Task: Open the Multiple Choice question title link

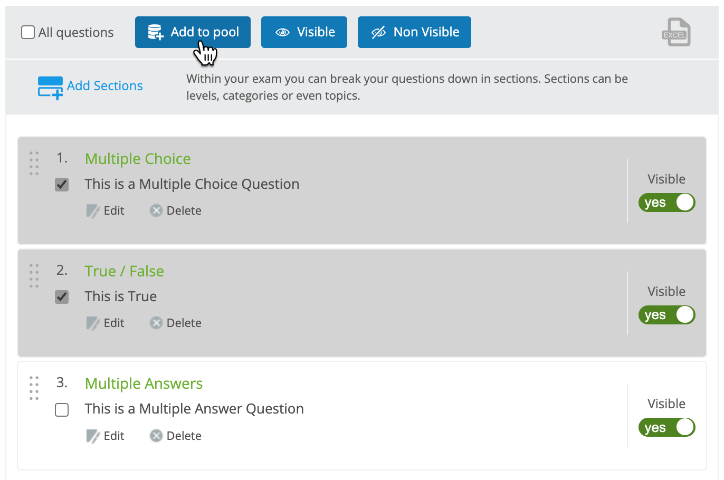Action: pyautogui.click(x=137, y=159)
